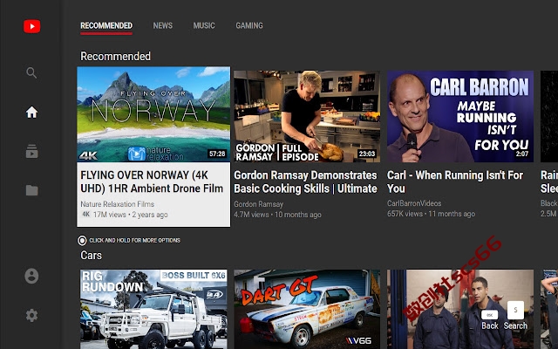Click the 'Recommended' section heading
This screenshot has width=558, height=349.
coord(116,56)
